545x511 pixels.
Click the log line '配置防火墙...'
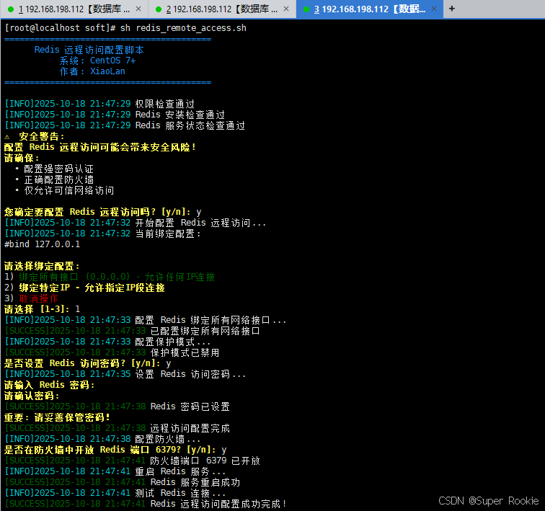[168, 439]
